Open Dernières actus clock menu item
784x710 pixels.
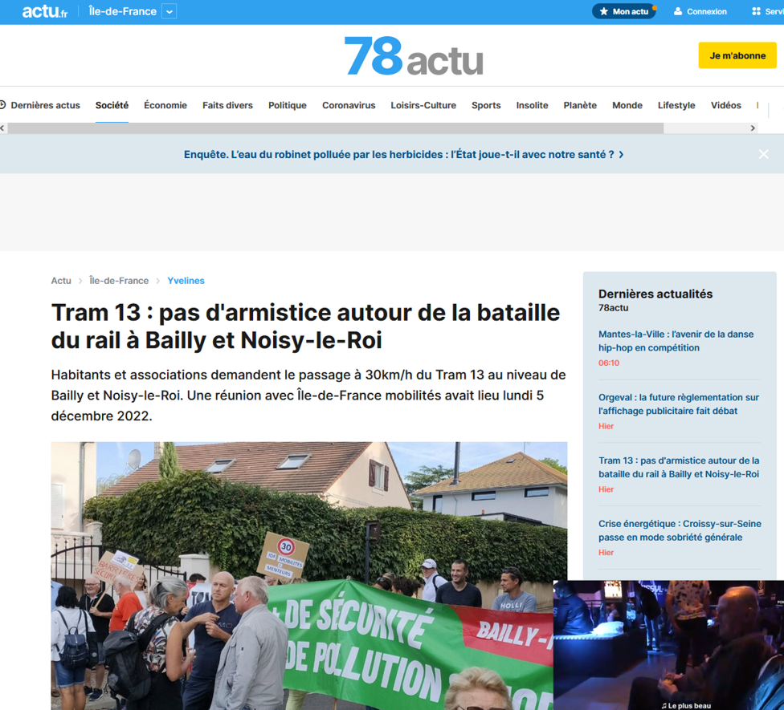tap(40, 105)
